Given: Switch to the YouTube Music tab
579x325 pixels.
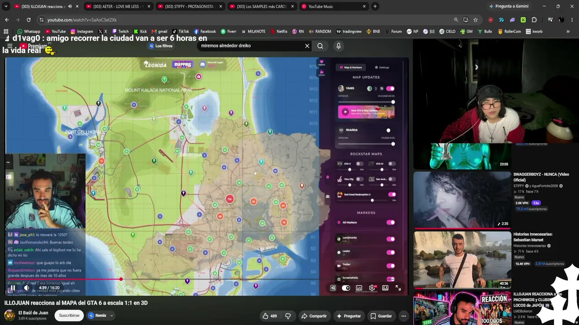Looking at the screenshot, I should [334, 6].
